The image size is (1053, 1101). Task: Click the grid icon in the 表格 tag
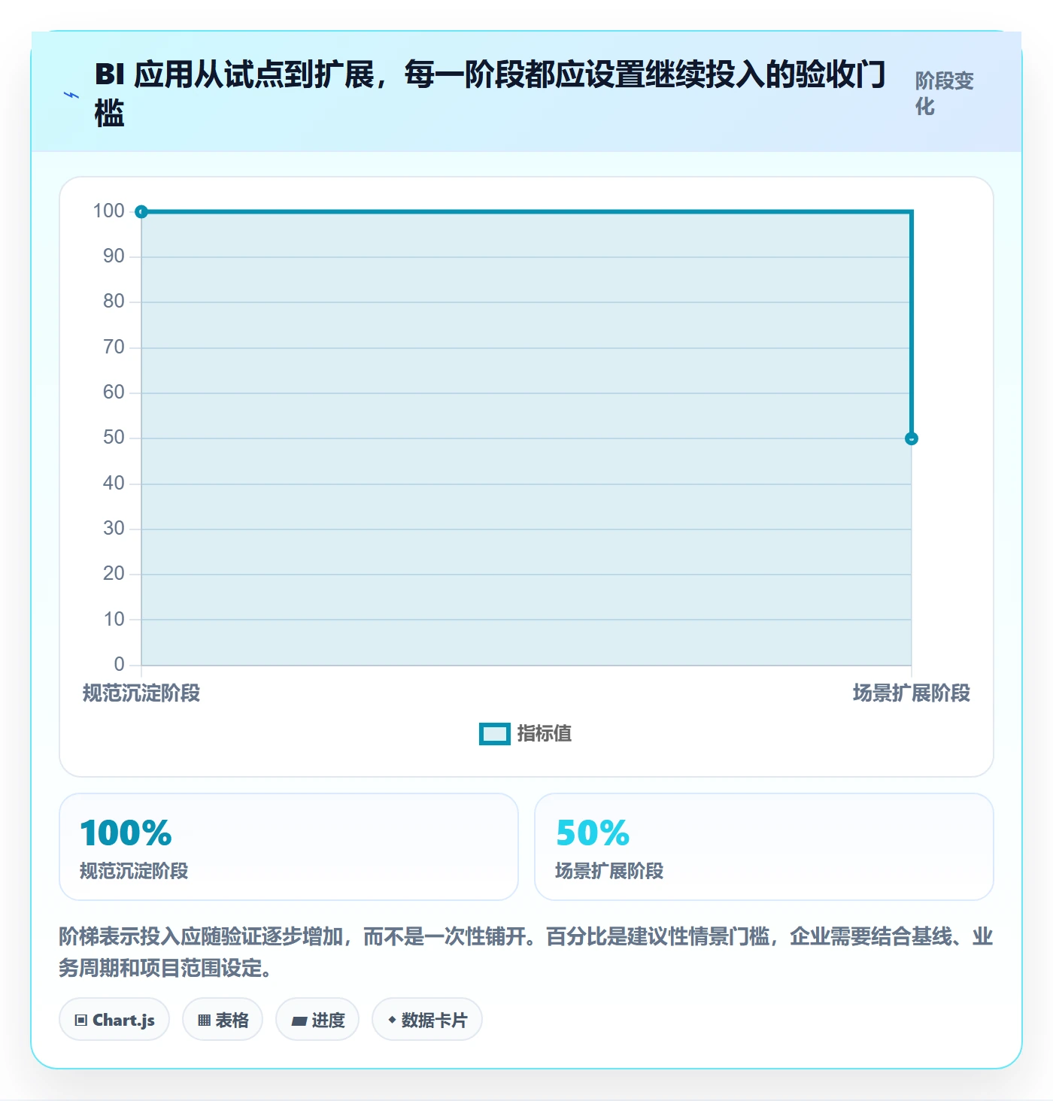(204, 1021)
